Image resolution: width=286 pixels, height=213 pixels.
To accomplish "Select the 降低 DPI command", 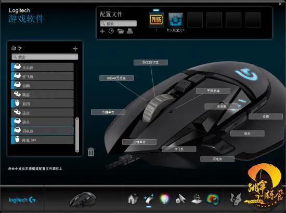I will click(42, 140).
